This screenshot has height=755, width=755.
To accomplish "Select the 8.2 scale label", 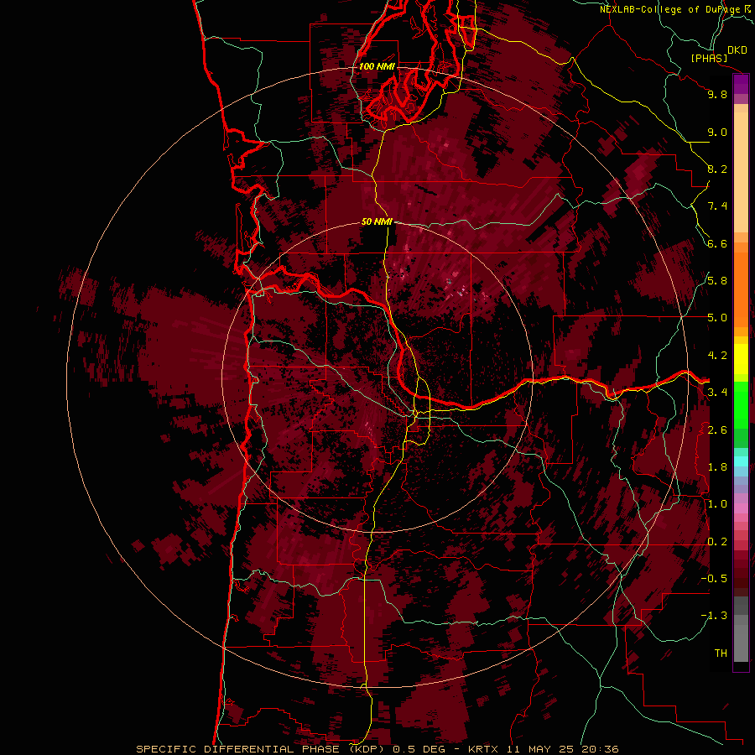I will [717, 169].
